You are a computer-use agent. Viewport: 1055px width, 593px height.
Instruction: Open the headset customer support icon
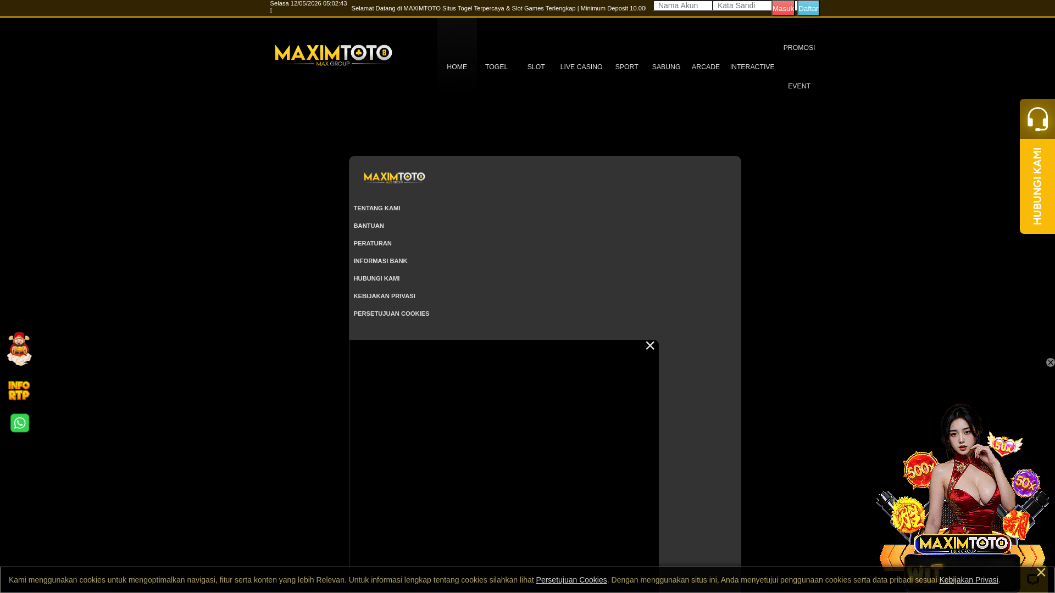(x=1037, y=119)
